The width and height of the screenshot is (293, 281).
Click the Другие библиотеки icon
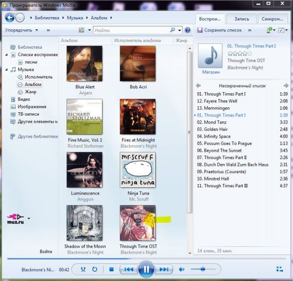(x=13, y=137)
